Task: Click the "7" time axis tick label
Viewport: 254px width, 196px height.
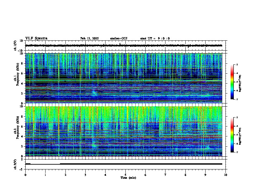Action: tap(165, 175)
